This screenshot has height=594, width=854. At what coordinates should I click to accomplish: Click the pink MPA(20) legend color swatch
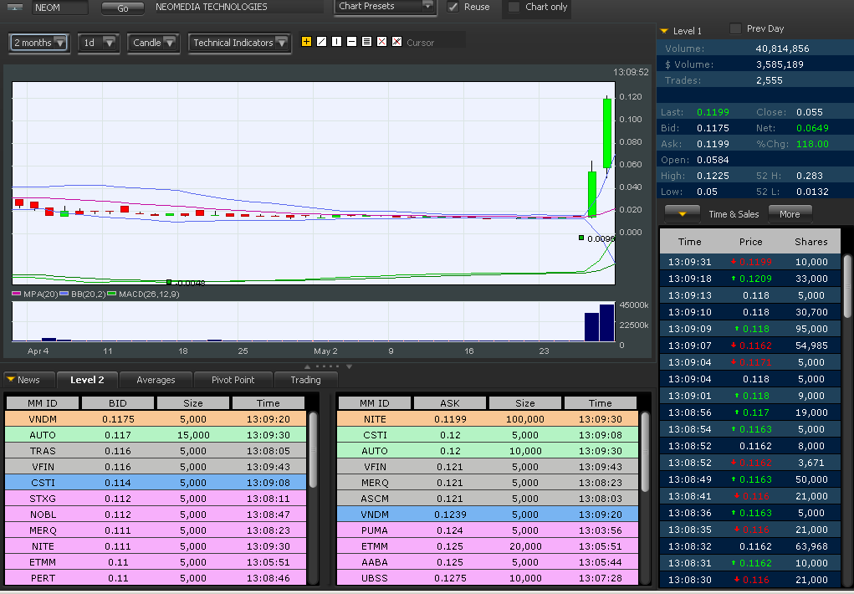[17, 294]
